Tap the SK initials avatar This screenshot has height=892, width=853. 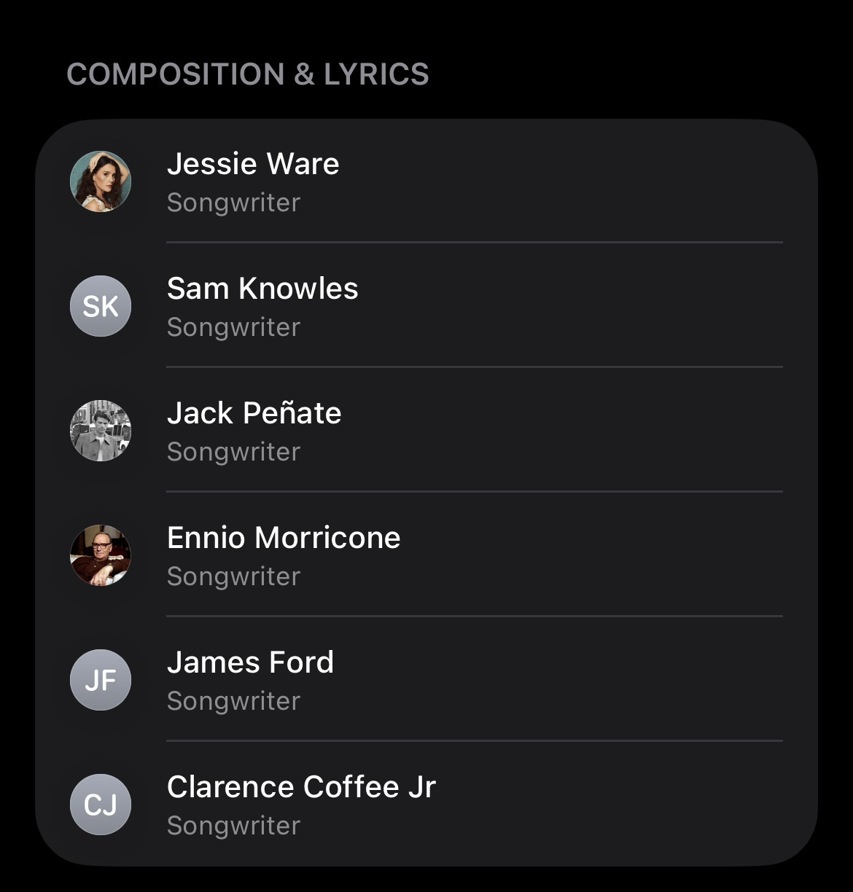(x=101, y=306)
